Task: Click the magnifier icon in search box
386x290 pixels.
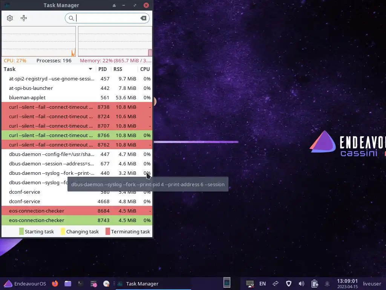Action: coord(71,18)
